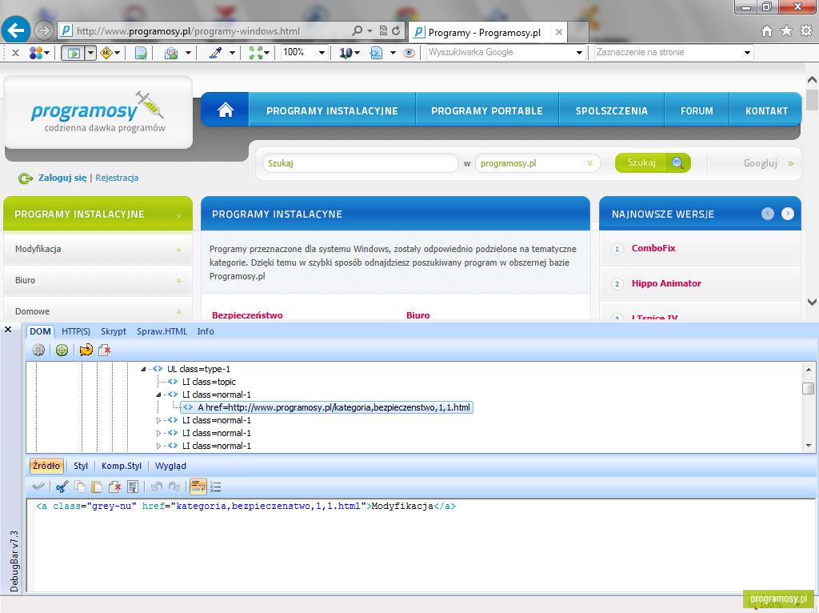Image resolution: width=819 pixels, height=613 pixels.
Task: Click the home icon in the site navigation
Action: [x=225, y=110]
